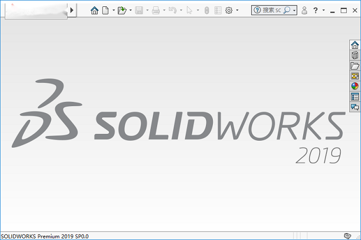Screen dimensions: 361x240
Task: Click the Print icon
Action: pos(156,11)
